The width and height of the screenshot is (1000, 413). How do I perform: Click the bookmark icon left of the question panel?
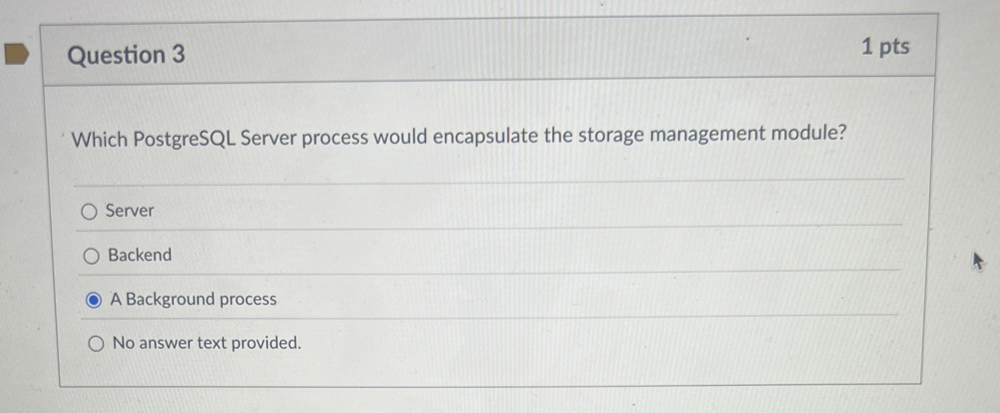coord(17,54)
